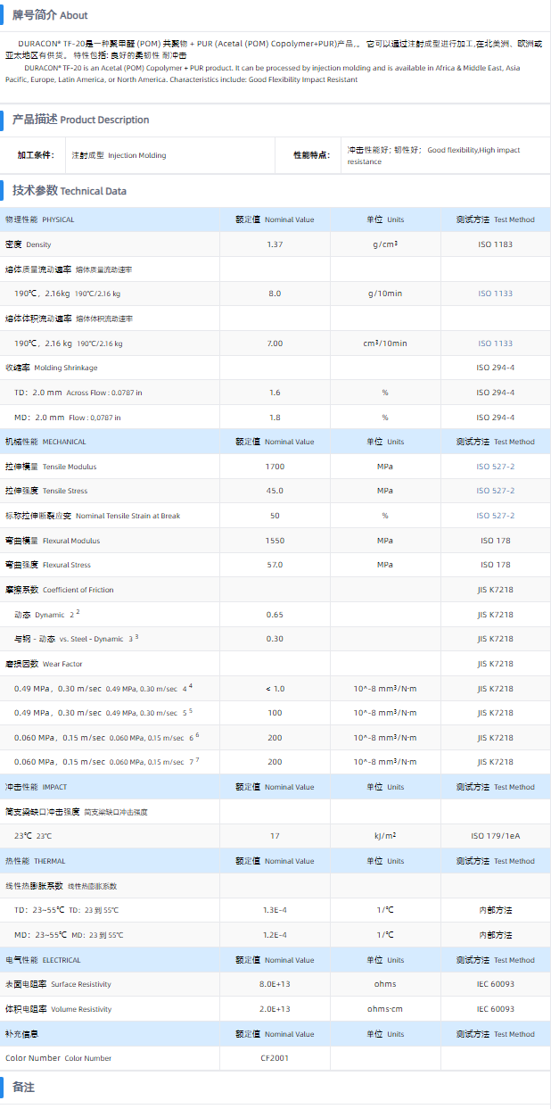Click the Density value 1.37
Screen dimensions: 551x1109
click(275, 244)
